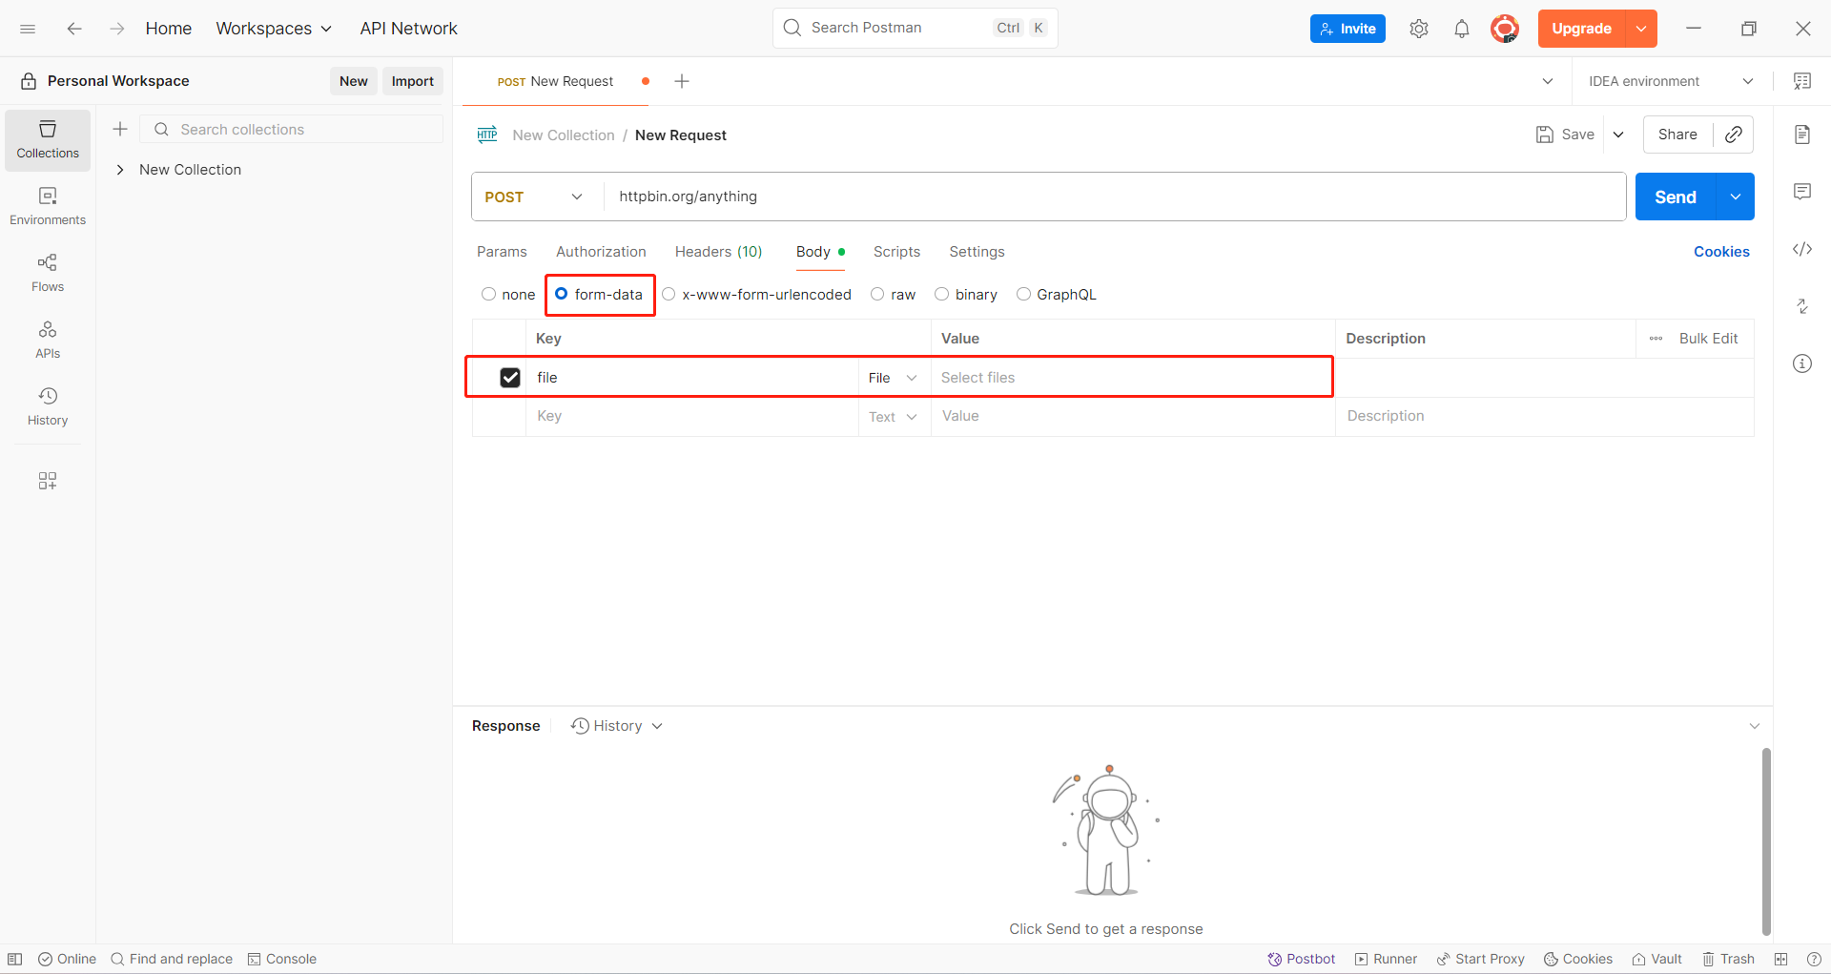
Task: Open the request documentation panel
Action: pos(1802,135)
